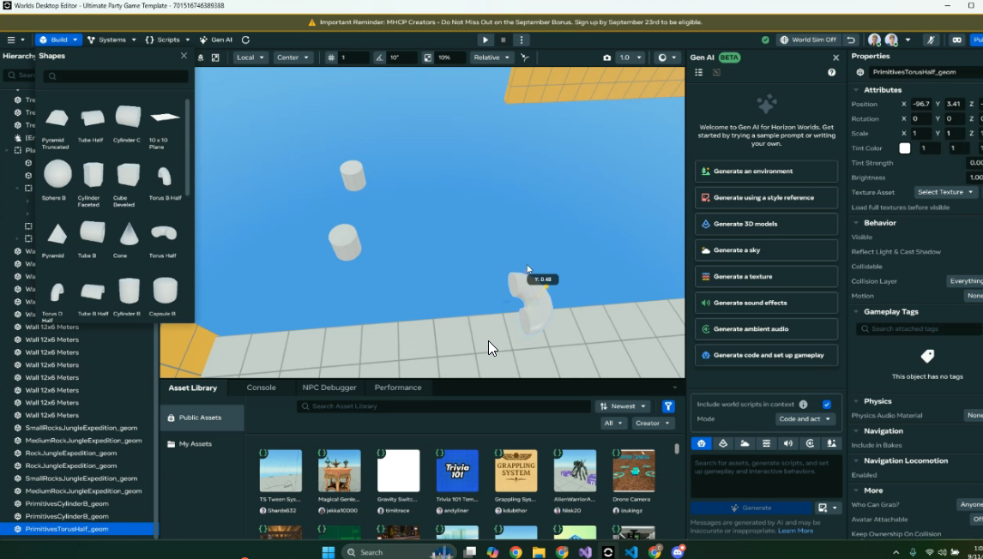Open the My Assets folder
Viewport: 983px width, 559px height.
(x=195, y=444)
